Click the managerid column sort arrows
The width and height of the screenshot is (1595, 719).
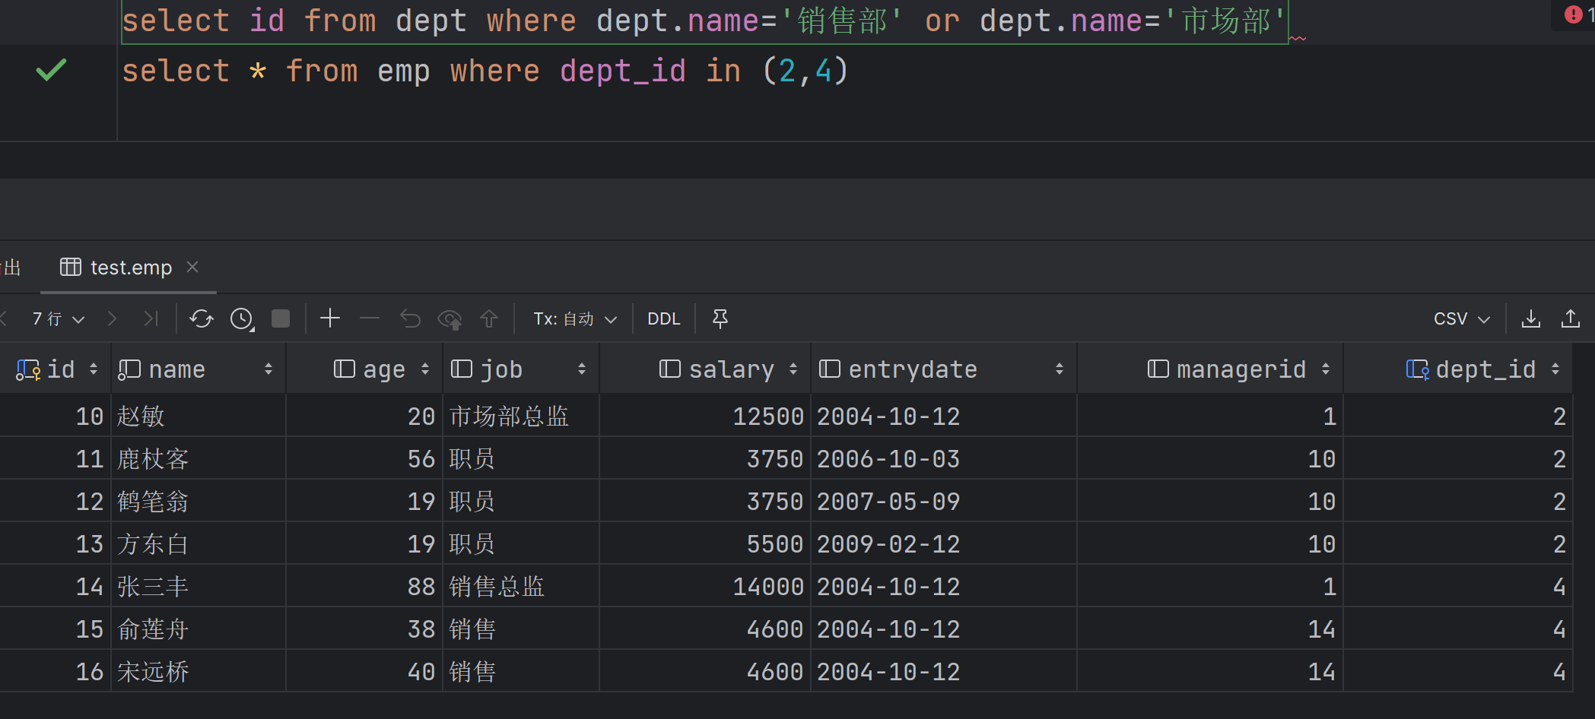pos(1326,369)
